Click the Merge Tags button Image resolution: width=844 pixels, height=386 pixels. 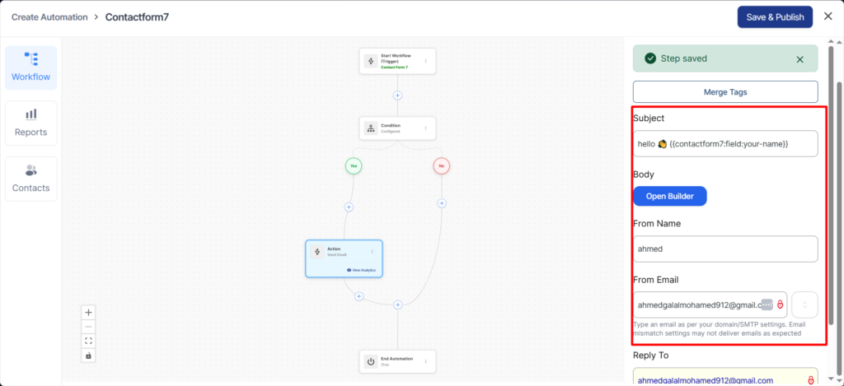(725, 91)
